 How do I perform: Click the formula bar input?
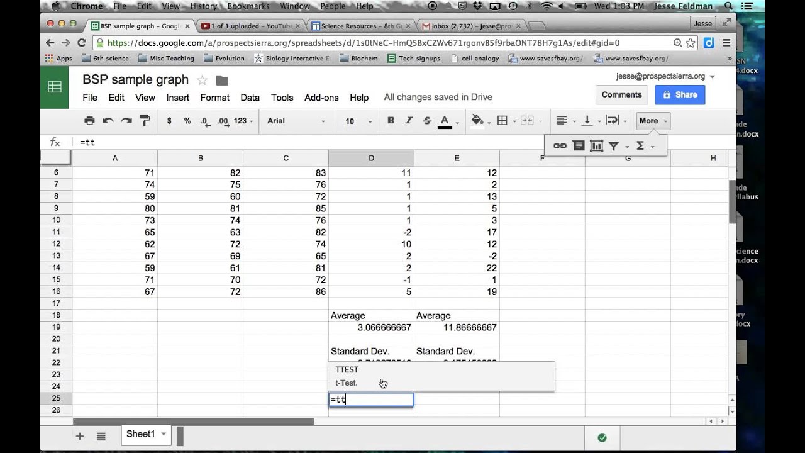coord(402,142)
